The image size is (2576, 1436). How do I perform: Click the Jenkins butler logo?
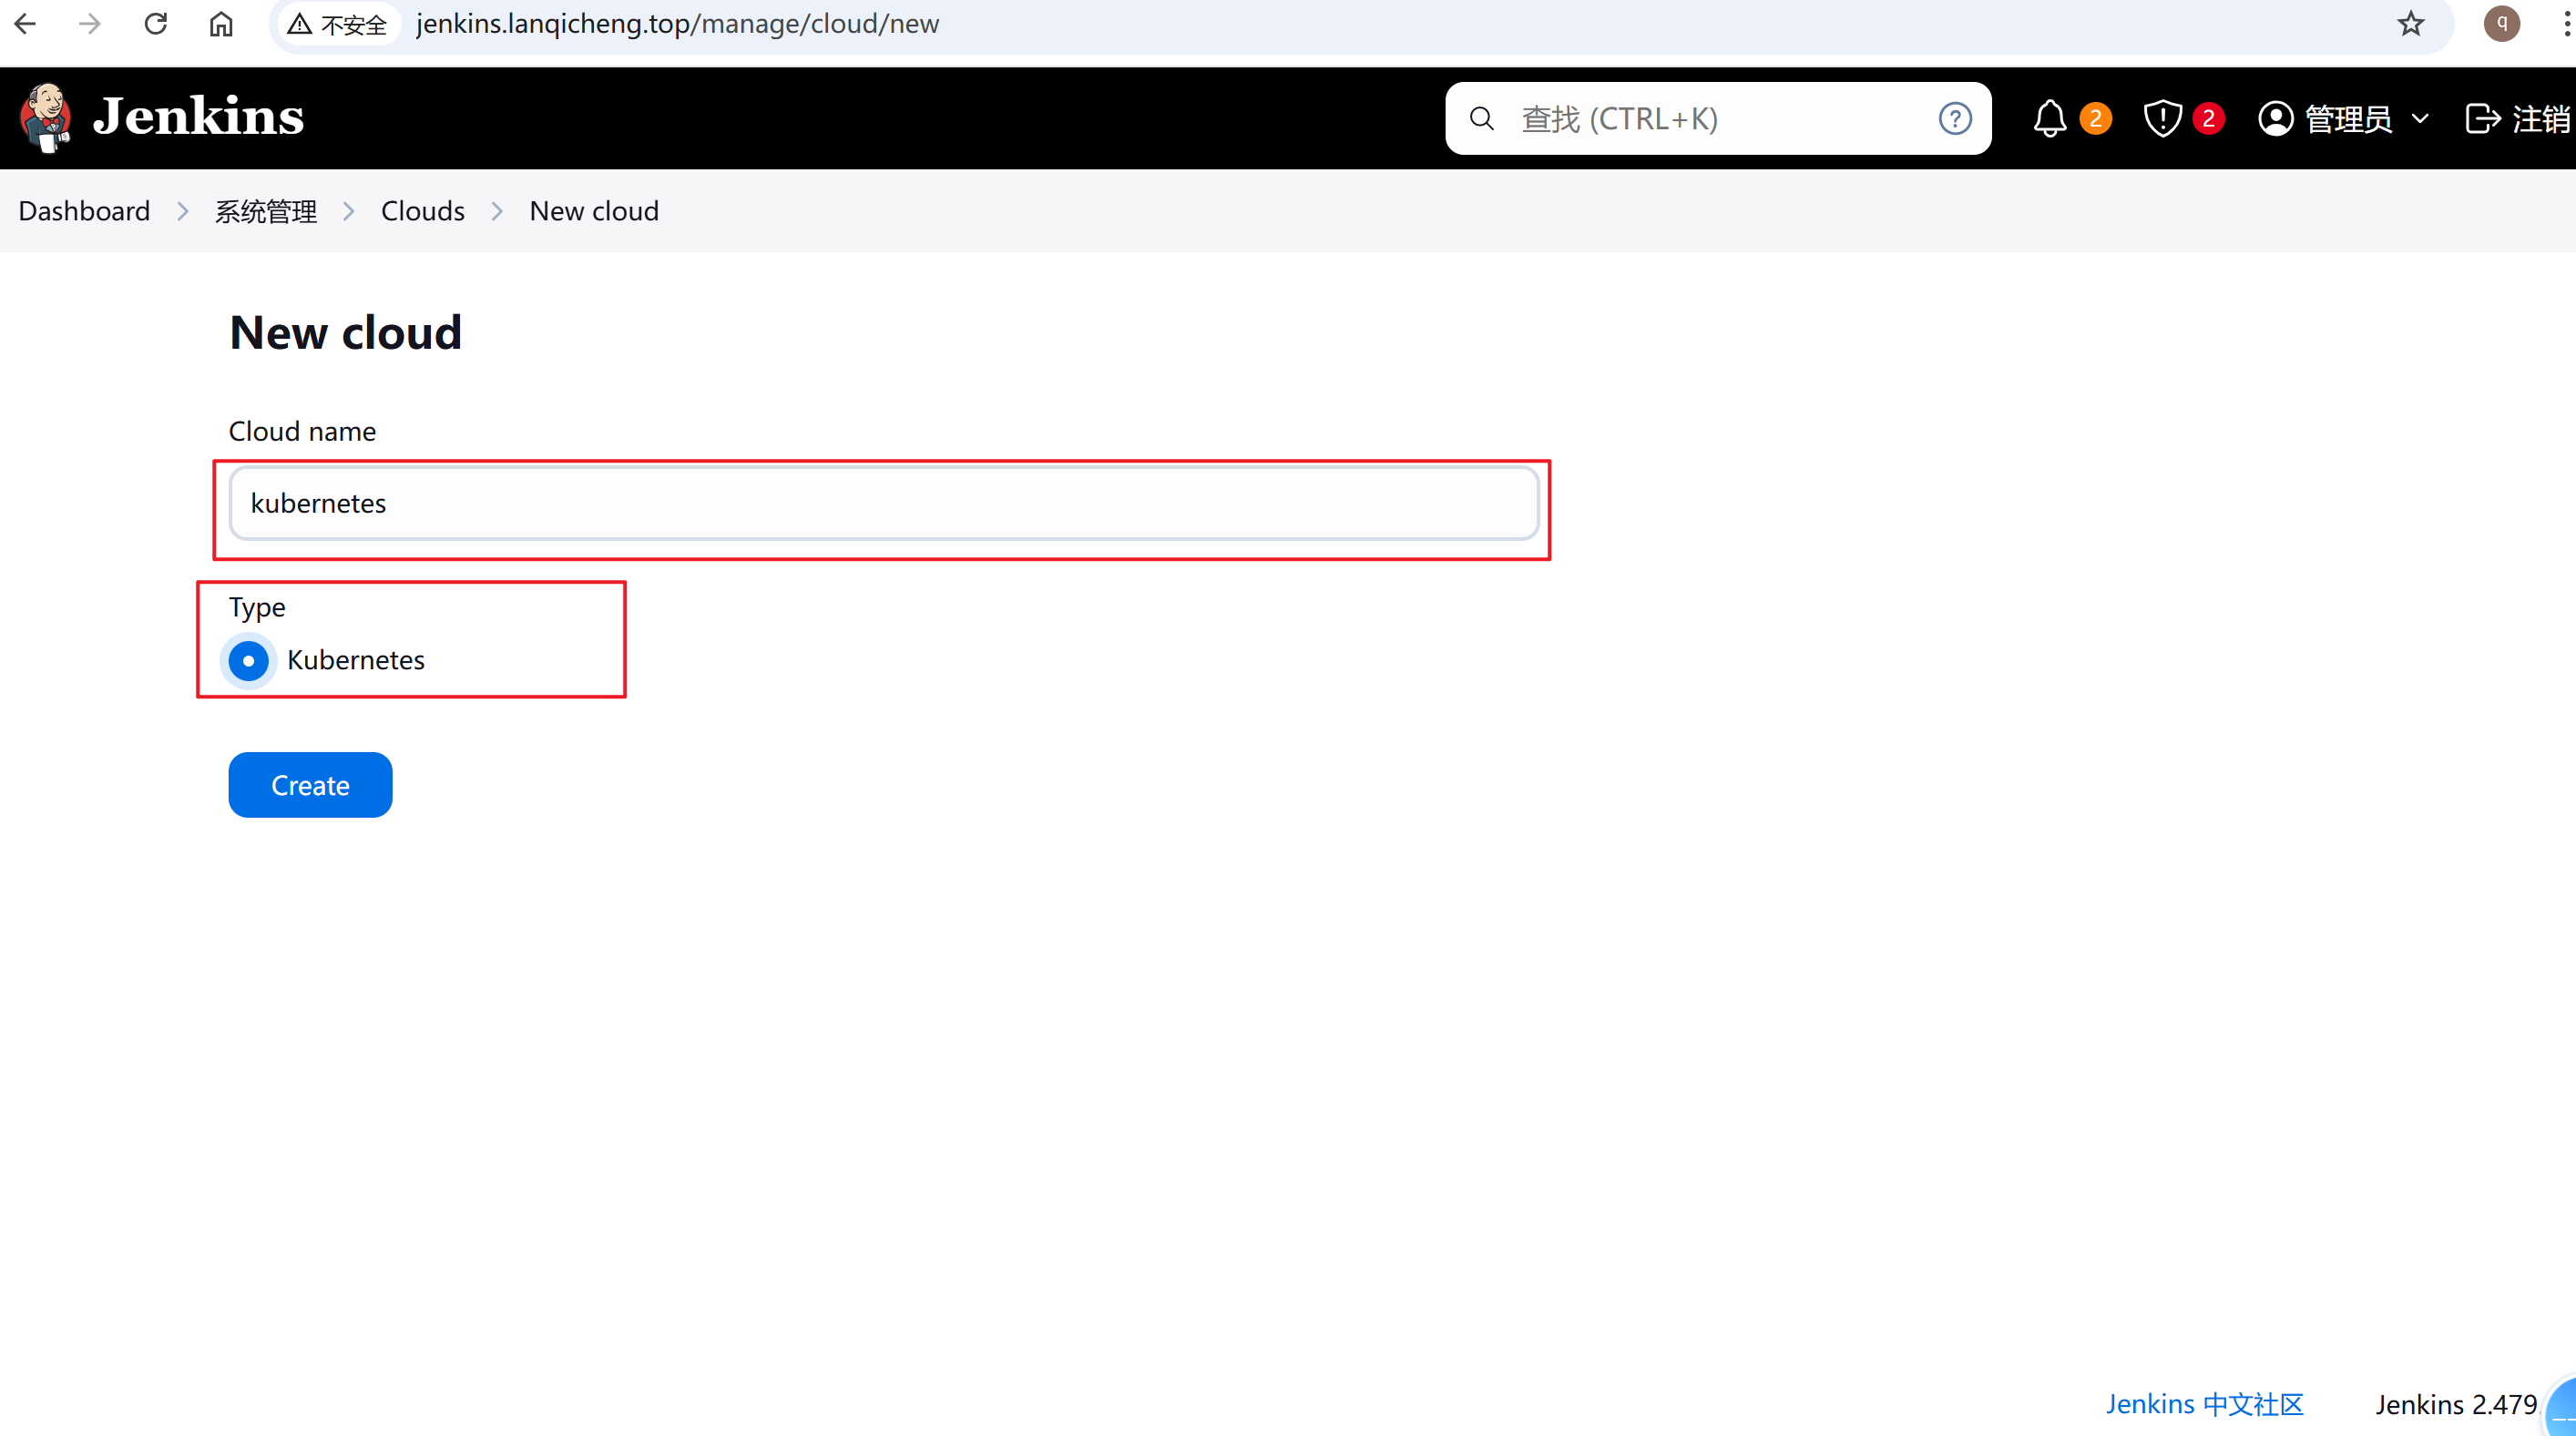(x=45, y=118)
